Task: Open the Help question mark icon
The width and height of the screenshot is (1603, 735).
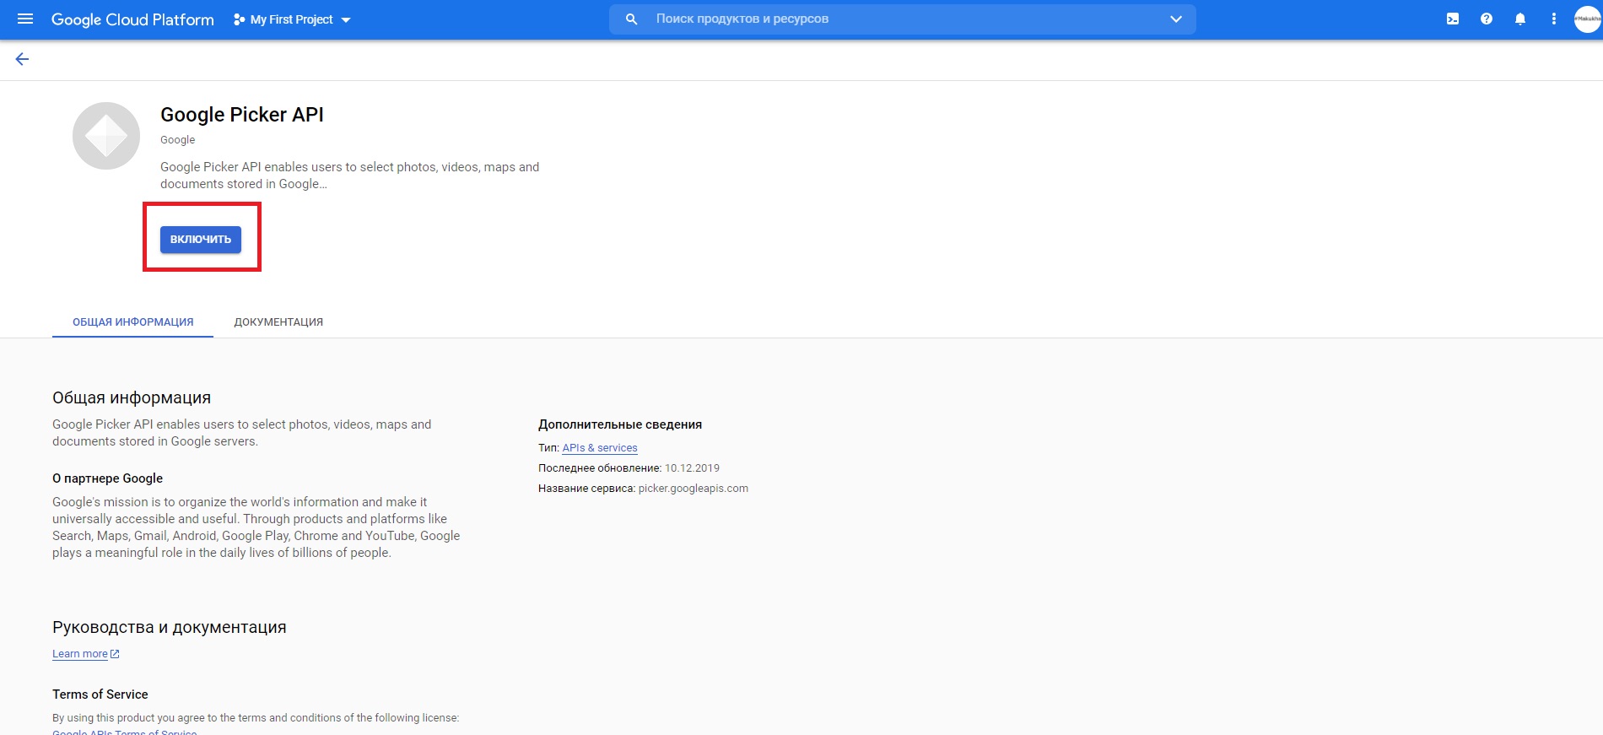Action: (x=1487, y=19)
